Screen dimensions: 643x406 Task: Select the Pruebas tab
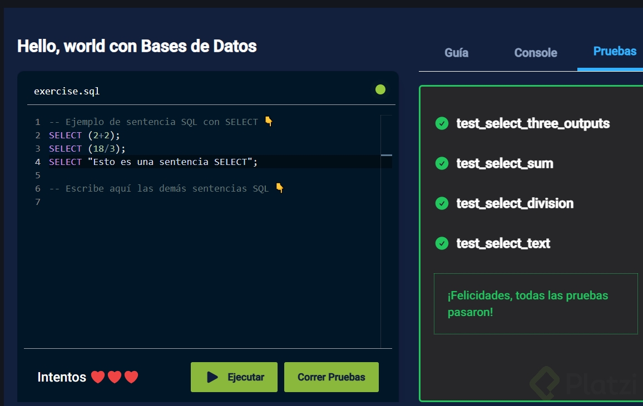[x=615, y=51]
